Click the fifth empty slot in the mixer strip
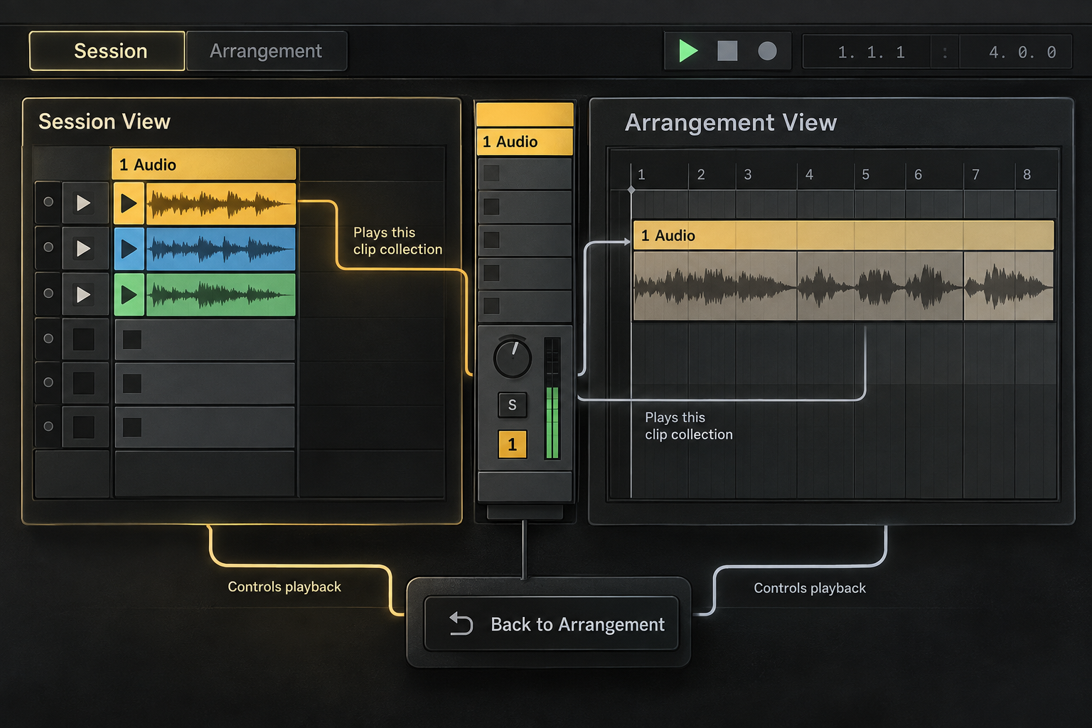This screenshot has width=1092, height=728. tap(525, 306)
